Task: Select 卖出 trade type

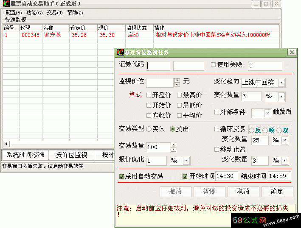Action: [172, 129]
